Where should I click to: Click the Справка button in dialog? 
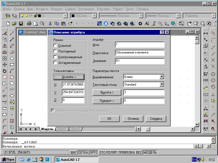click(x=156, y=119)
